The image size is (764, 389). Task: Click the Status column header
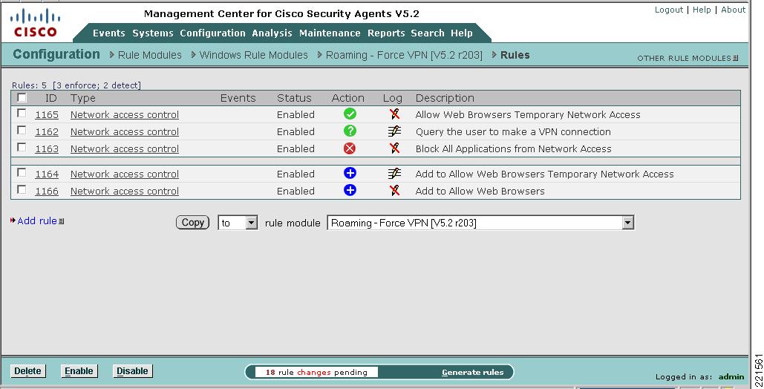click(x=294, y=98)
